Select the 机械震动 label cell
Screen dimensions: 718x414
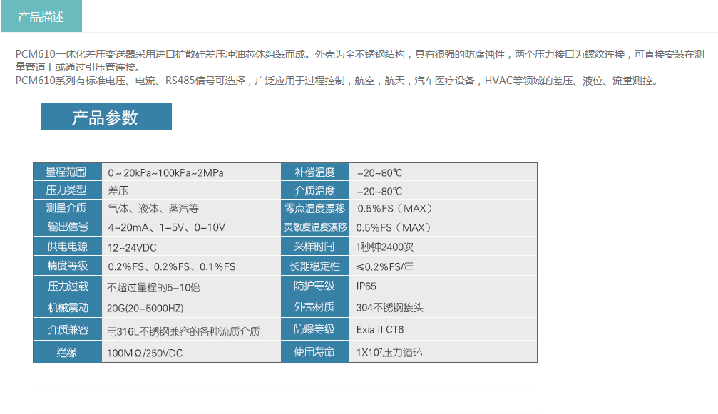point(67,308)
